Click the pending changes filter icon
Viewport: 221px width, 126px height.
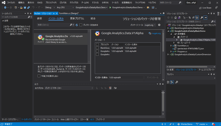[x=184, y=18]
